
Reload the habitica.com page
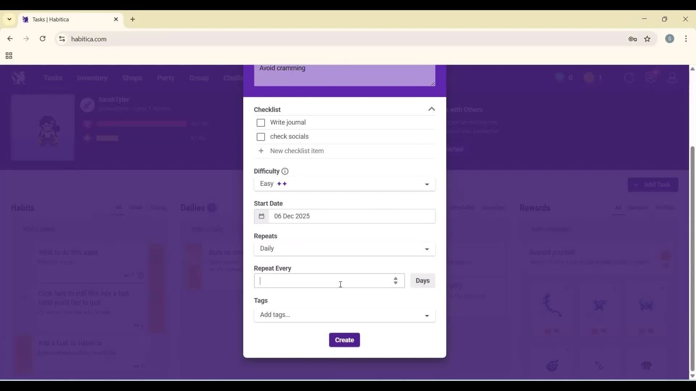tap(43, 39)
